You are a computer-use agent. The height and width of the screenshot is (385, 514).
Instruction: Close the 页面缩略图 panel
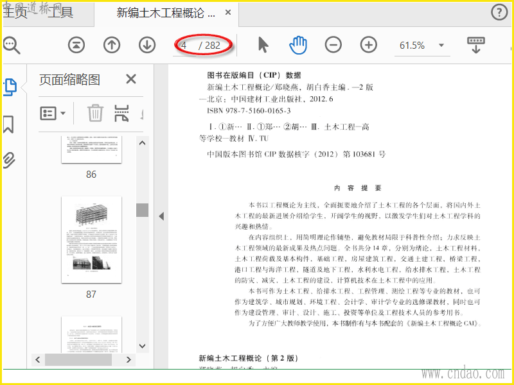click(131, 79)
